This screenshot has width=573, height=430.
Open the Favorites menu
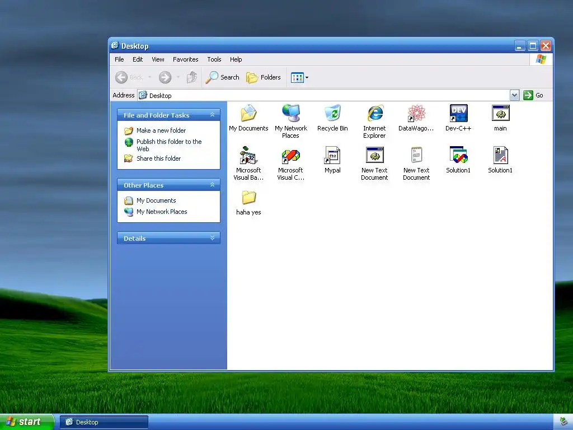point(186,59)
